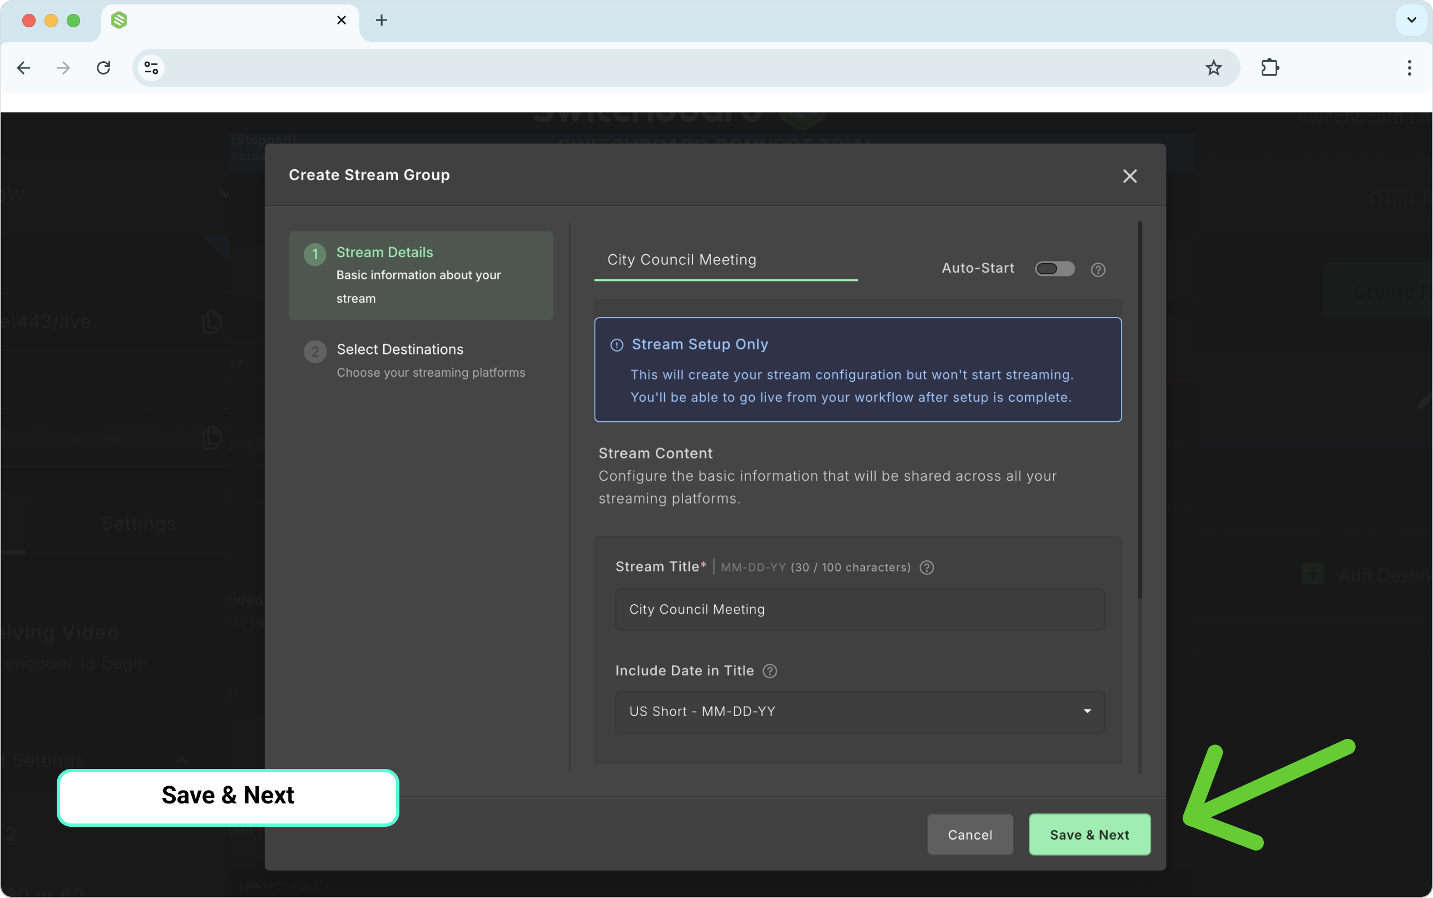Click the Add Destination plus icon in background

coord(1312,574)
